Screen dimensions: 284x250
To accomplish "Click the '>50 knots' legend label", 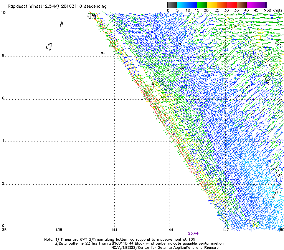I will point(273,10).
